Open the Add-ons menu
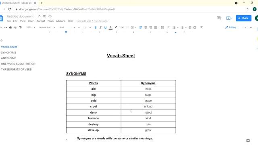258x145 pixels. 61,21
